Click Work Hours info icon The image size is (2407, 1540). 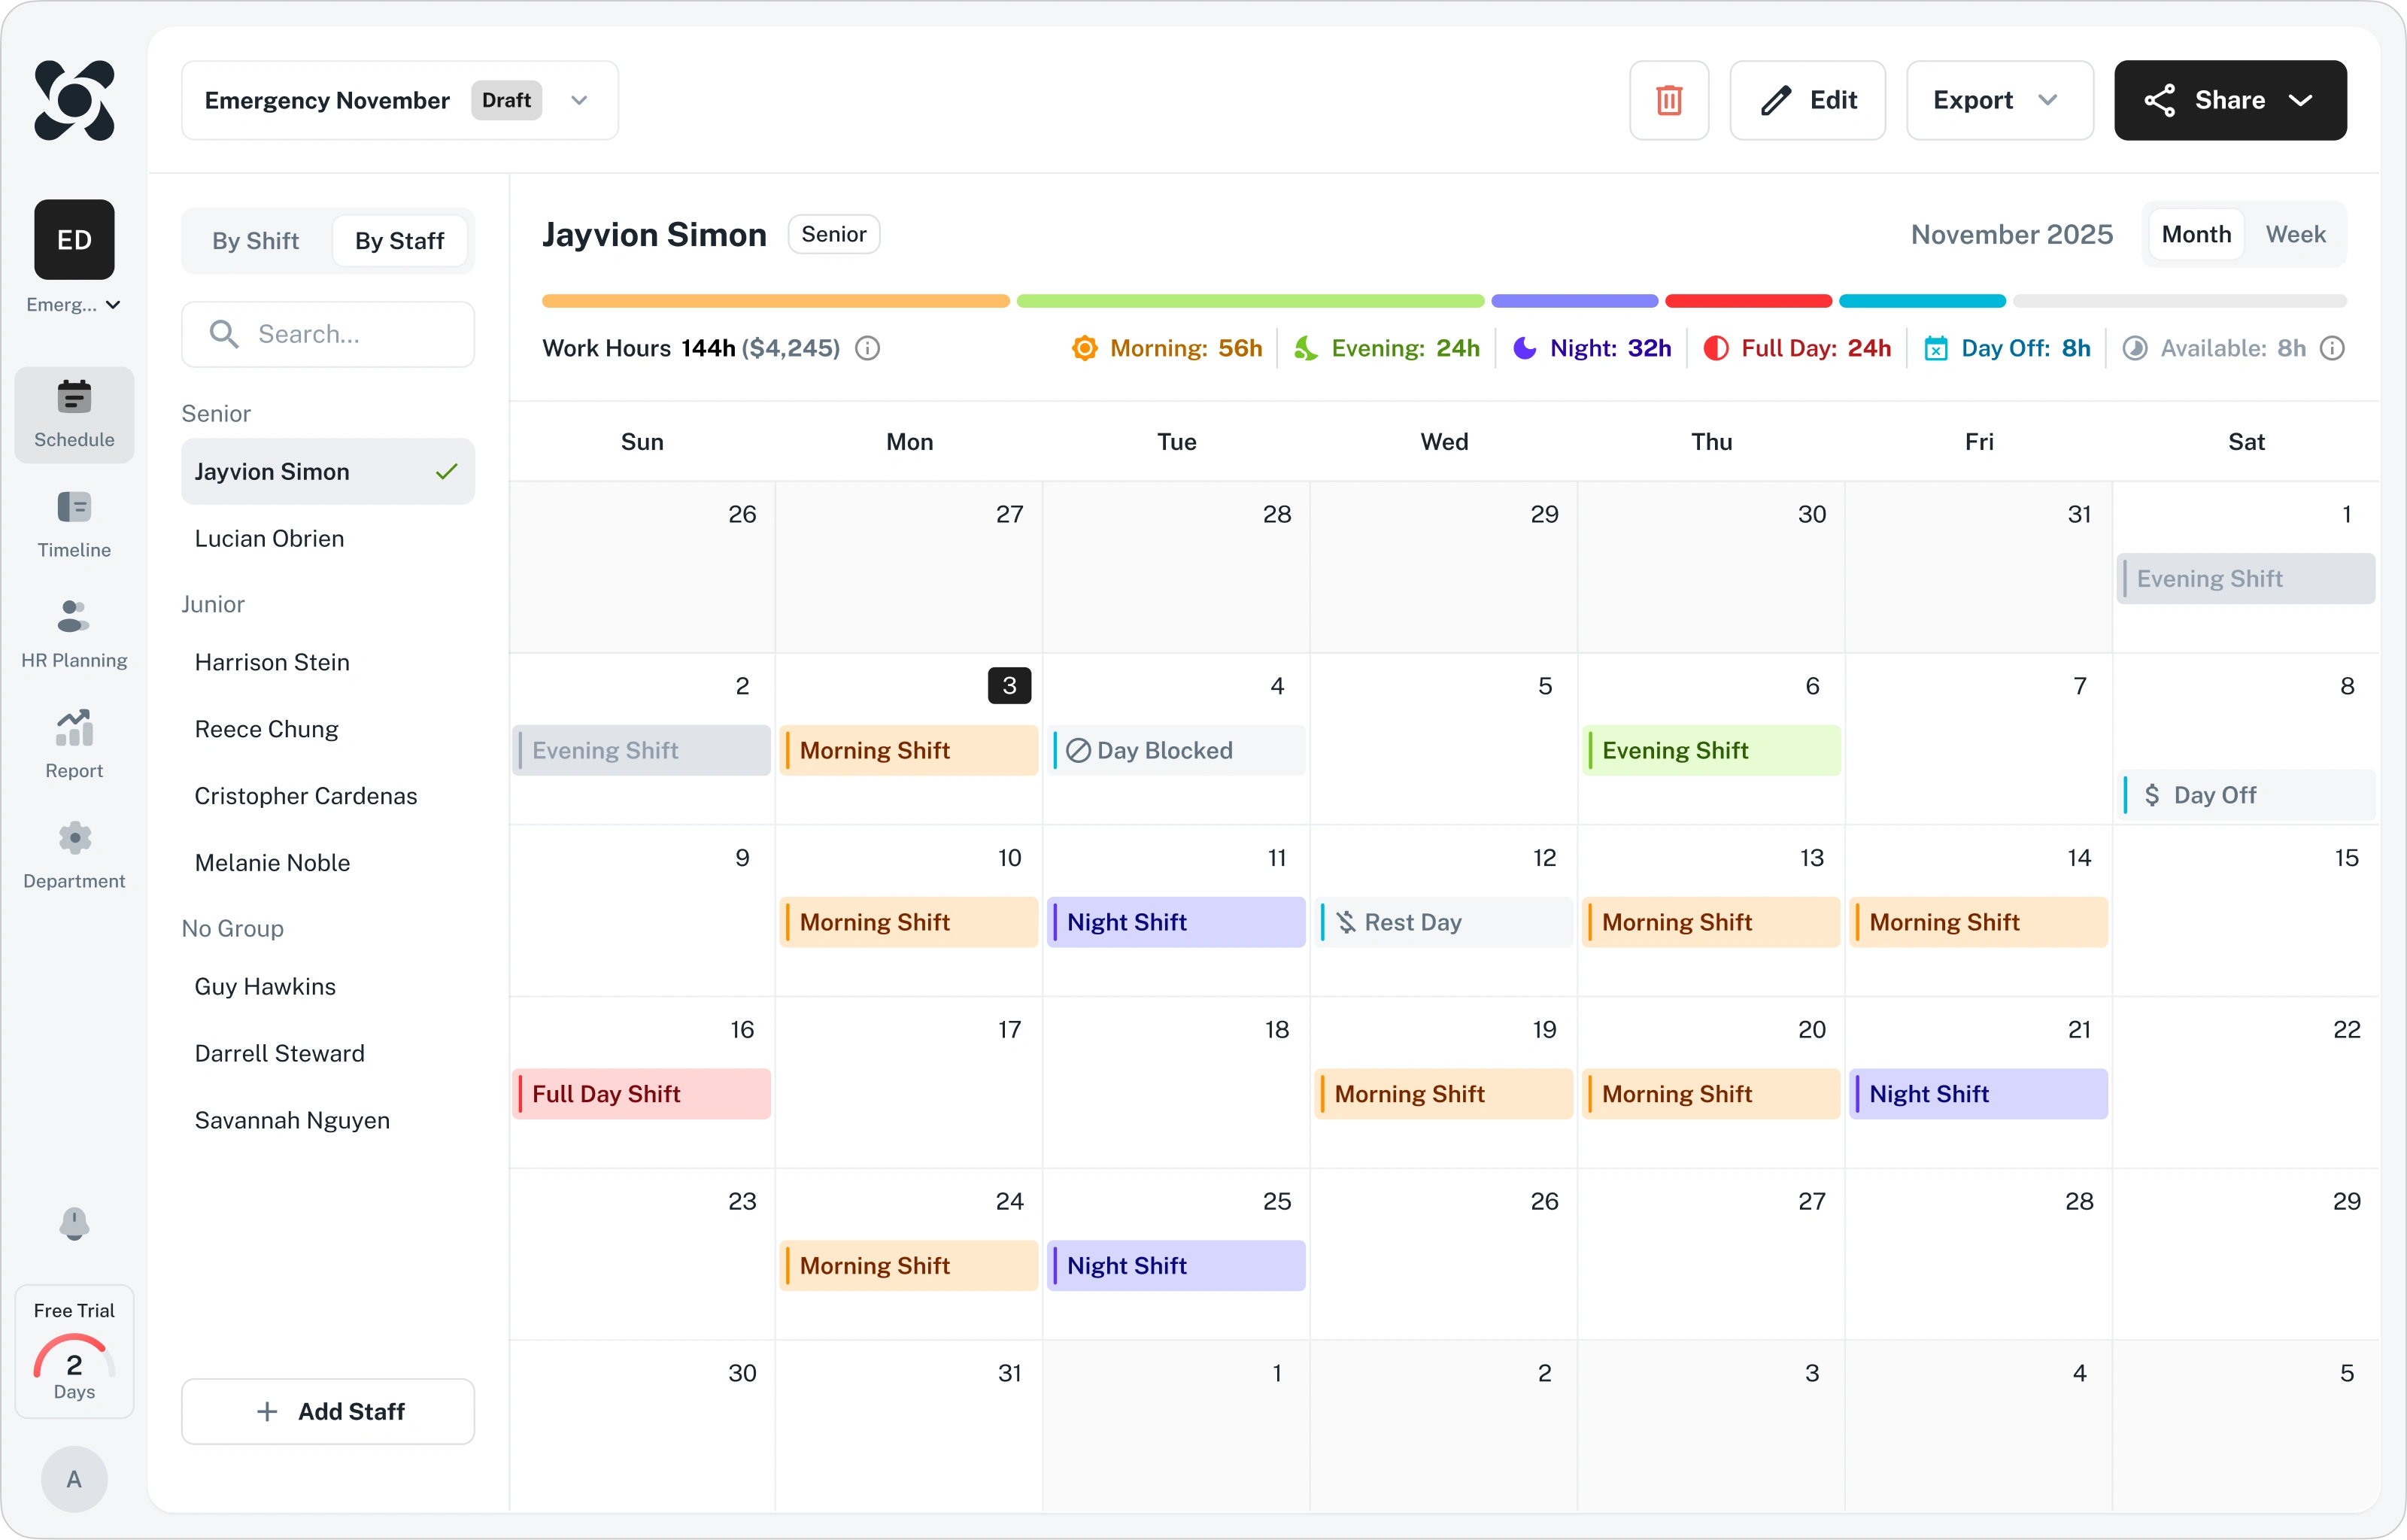point(867,348)
